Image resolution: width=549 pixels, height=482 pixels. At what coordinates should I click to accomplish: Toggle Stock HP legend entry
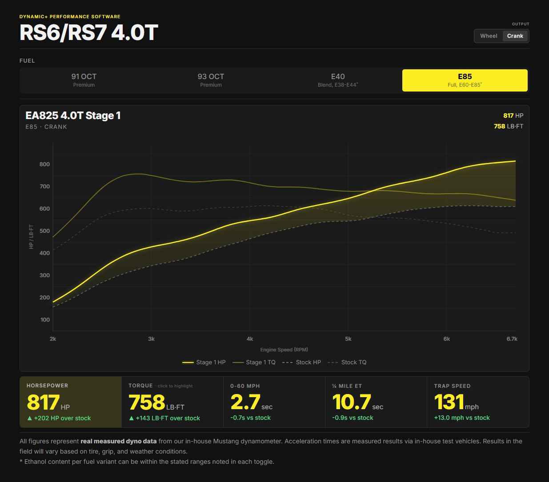click(x=301, y=362)
